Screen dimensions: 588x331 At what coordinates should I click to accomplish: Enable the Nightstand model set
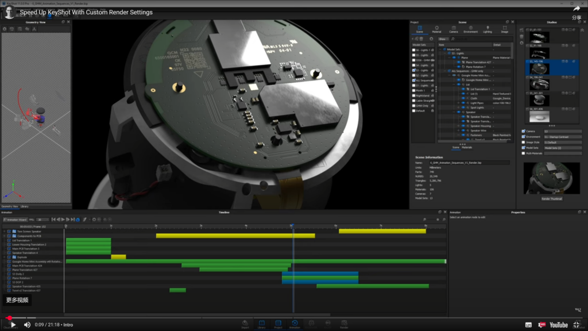point(414,96)
